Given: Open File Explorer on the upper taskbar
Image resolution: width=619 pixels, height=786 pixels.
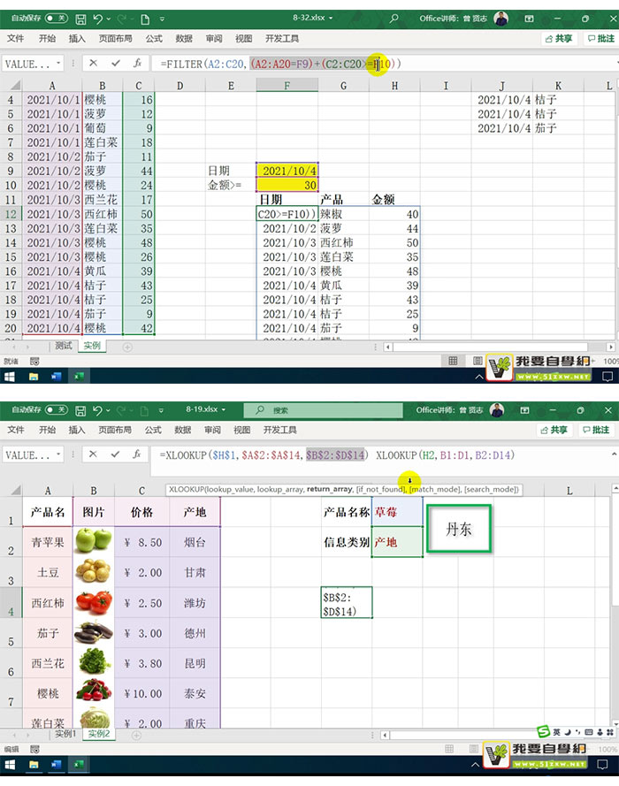Looking at the screenshot, I should click(34, 377).
